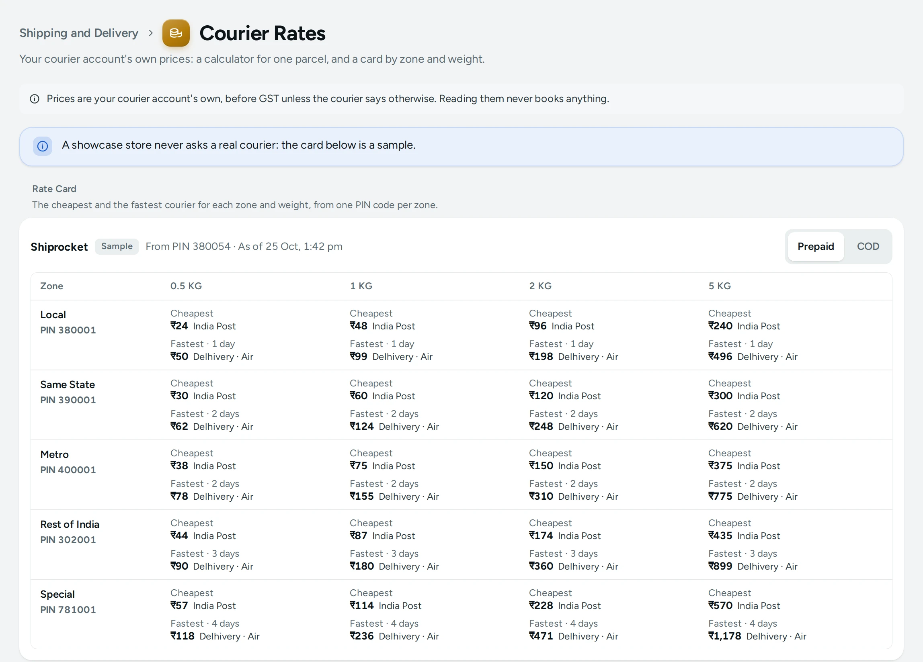The height and width of the screenshot is (662, 923).
Task: Click the ₹496 Delhivery Air rate
Action: click(753, 357)
